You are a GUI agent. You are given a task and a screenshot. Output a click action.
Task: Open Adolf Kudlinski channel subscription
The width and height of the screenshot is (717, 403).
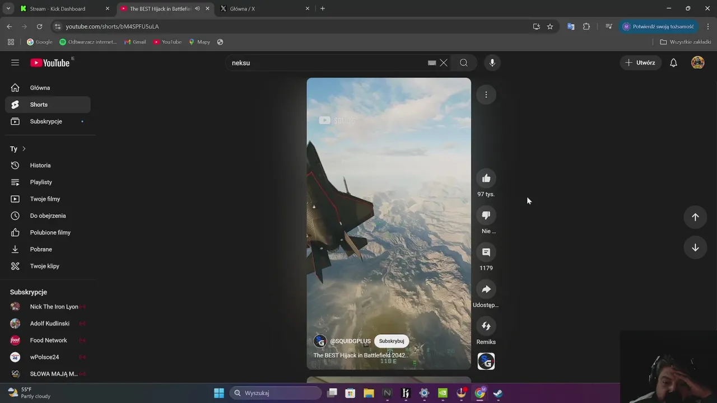pyautogui.click(x=48, y=324)
